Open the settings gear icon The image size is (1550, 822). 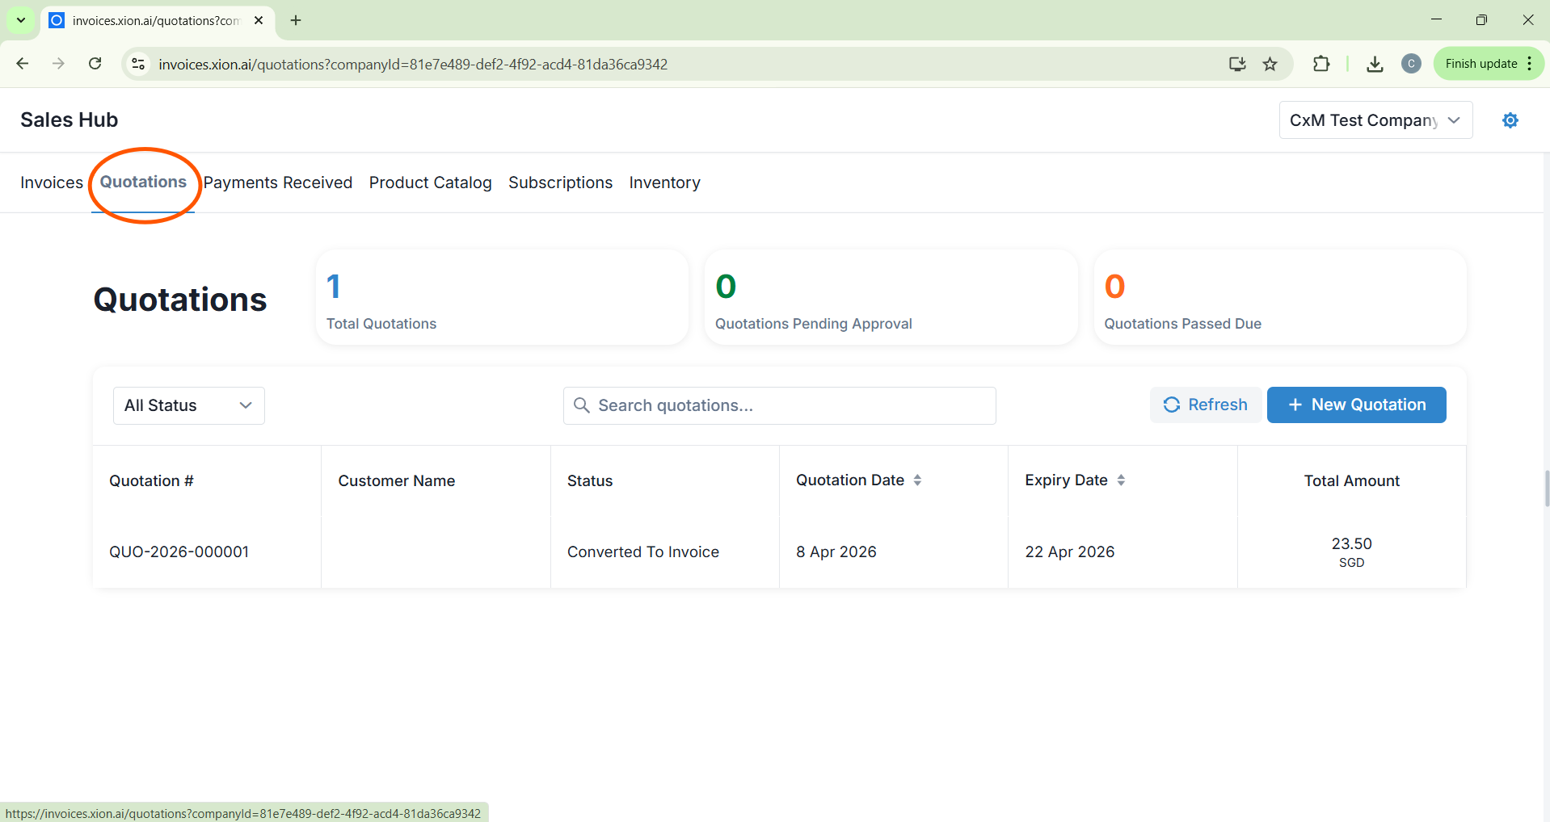[x=1510, y=120]
